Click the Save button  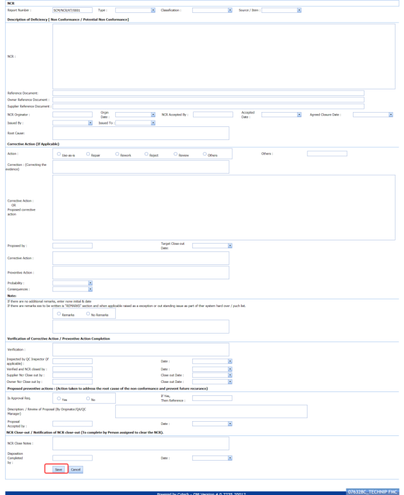58,469
